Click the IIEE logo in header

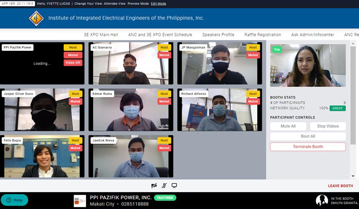[36, 18]
